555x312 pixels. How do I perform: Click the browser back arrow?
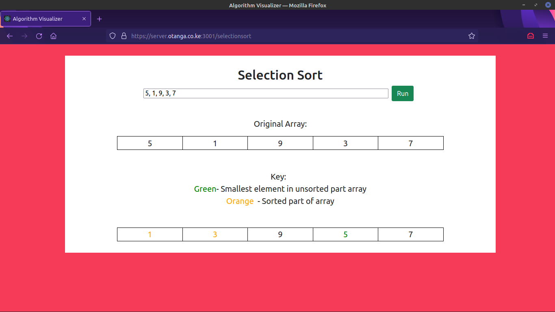pyautogui.click(x=10, y=36)
